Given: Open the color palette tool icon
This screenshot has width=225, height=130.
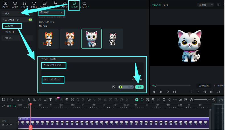Looking at the screenshot, I should (67, 99).
